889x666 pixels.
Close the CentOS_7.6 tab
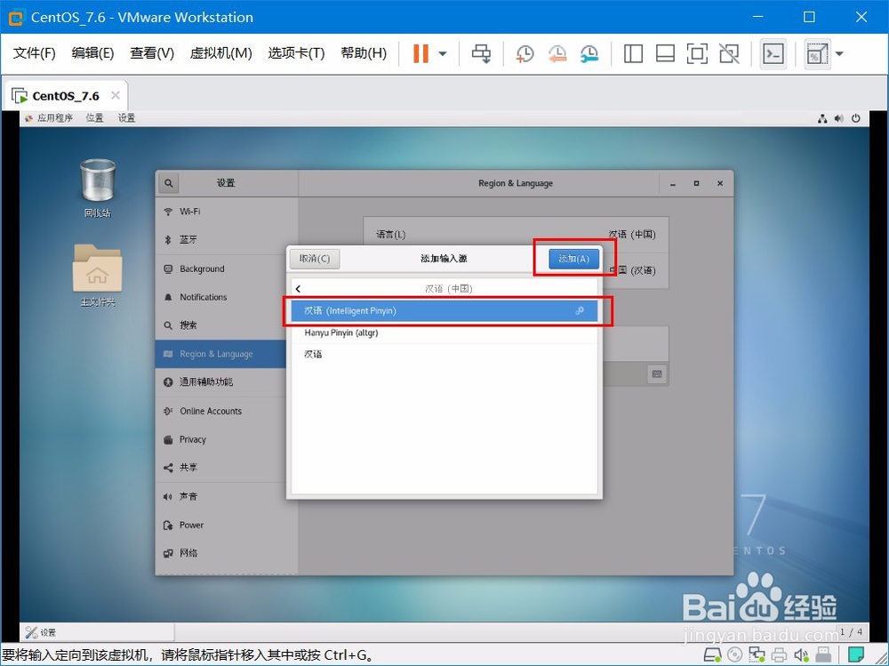pos(116,95)
